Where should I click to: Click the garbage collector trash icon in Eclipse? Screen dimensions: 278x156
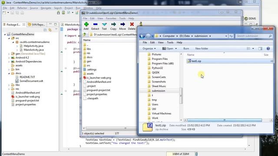[196, 154]
